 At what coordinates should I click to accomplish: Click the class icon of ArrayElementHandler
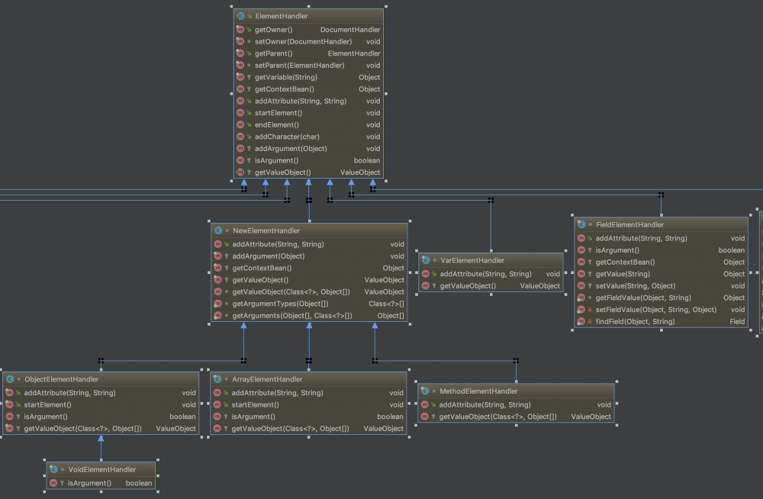(217, 379)
